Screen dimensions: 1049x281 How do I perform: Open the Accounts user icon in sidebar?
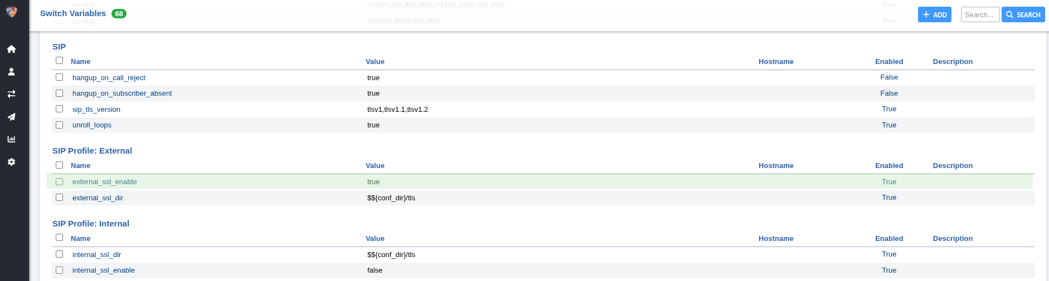tap(11, 72)
